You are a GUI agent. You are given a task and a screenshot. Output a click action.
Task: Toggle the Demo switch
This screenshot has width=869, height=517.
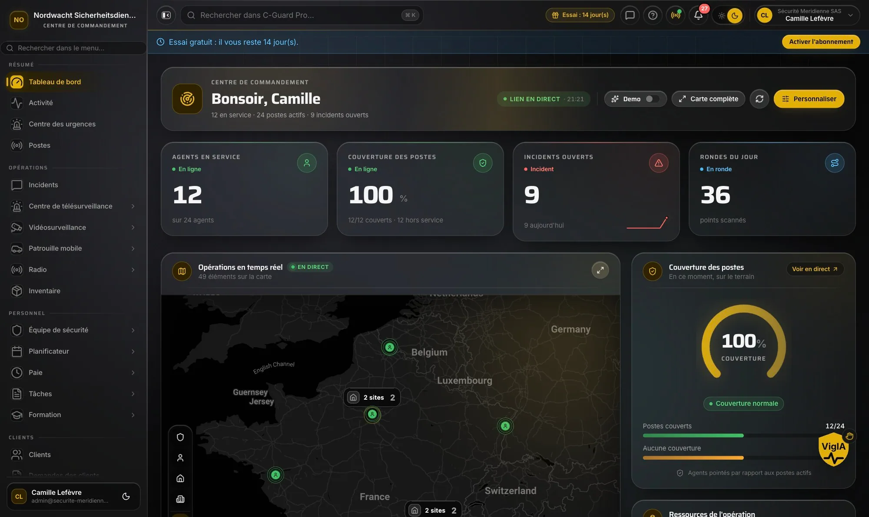(652, 99)
